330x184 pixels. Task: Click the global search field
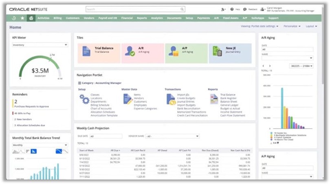[135, 9]
